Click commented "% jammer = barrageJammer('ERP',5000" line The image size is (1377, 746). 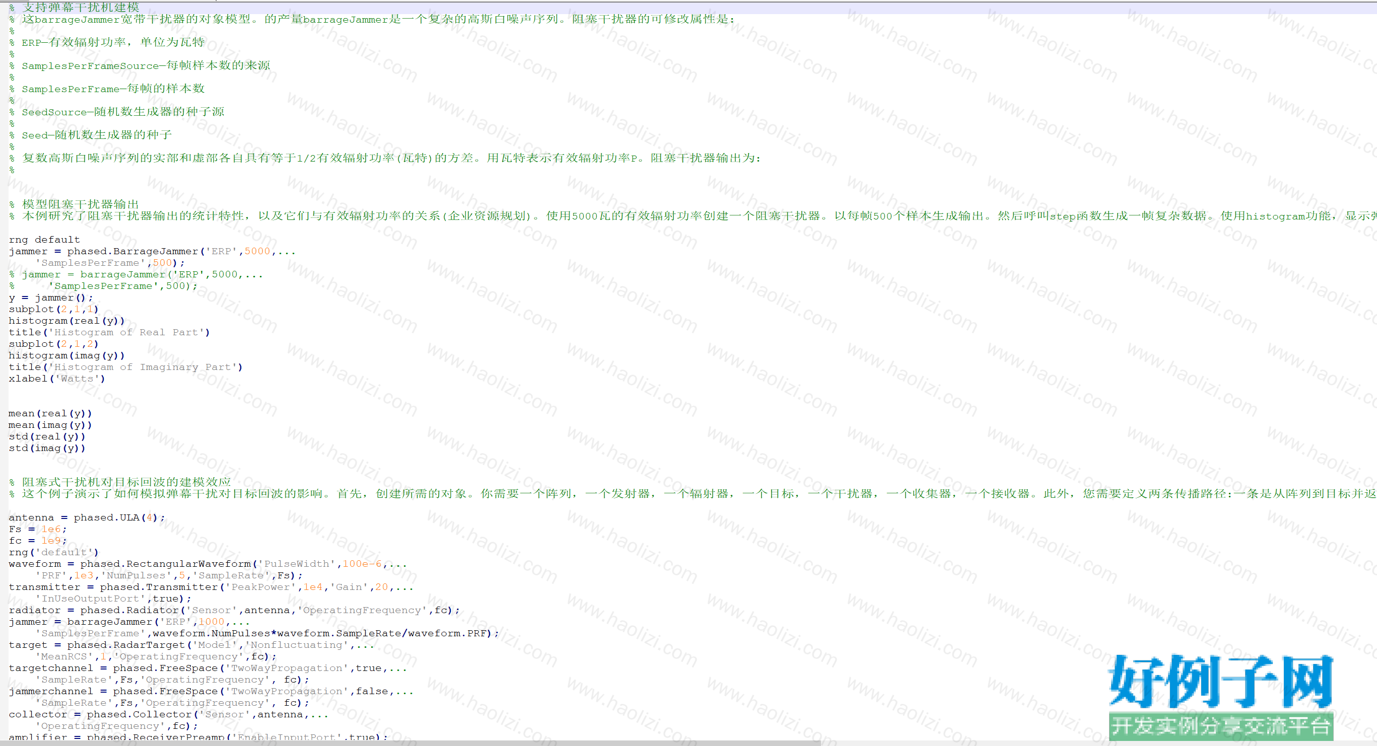(x=136, y=274)
